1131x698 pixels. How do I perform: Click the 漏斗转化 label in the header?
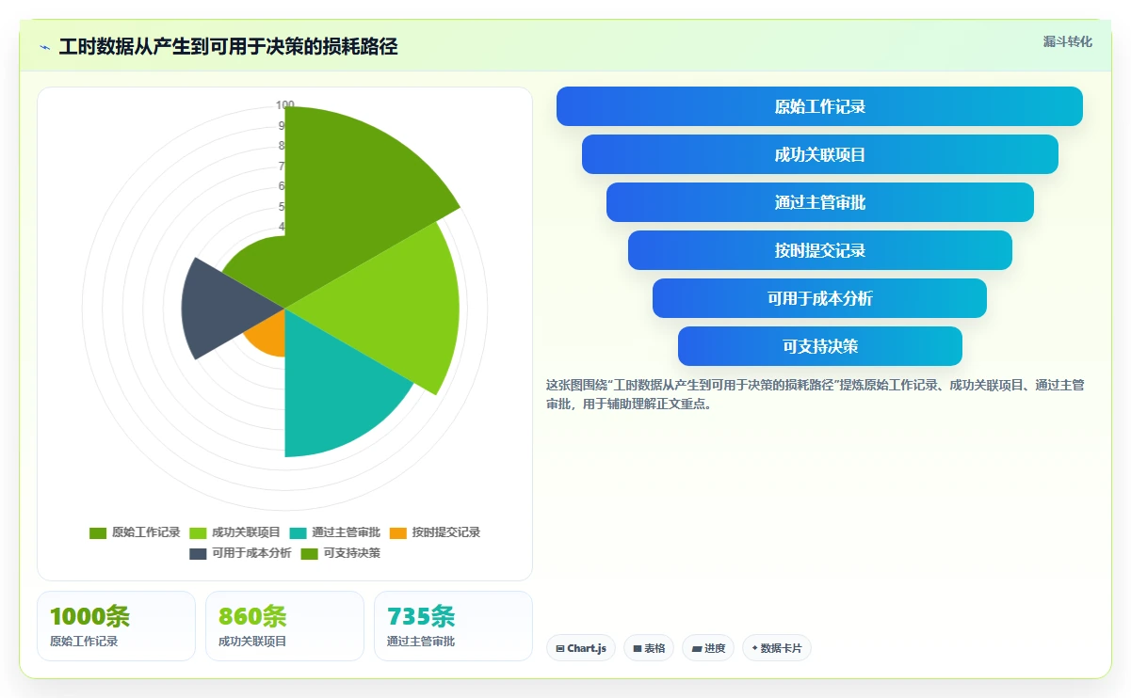pyautogui.click(x=1068, y=41)
